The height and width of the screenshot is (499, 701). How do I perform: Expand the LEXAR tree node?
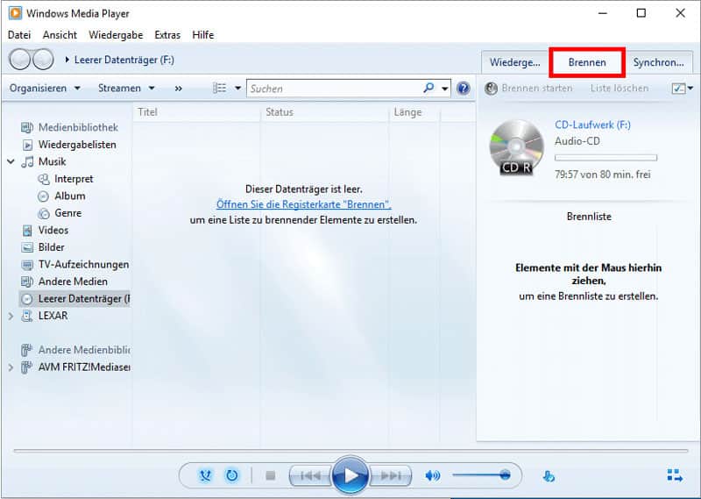click(x=11, y=316)
